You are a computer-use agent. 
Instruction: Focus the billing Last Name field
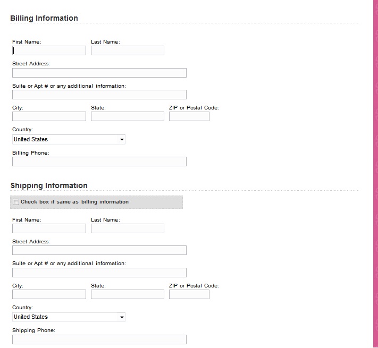pos(128,50)
